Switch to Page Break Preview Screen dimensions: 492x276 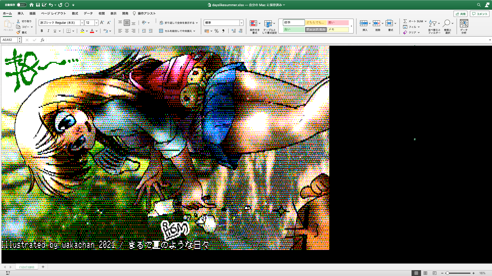click(434, 273)
